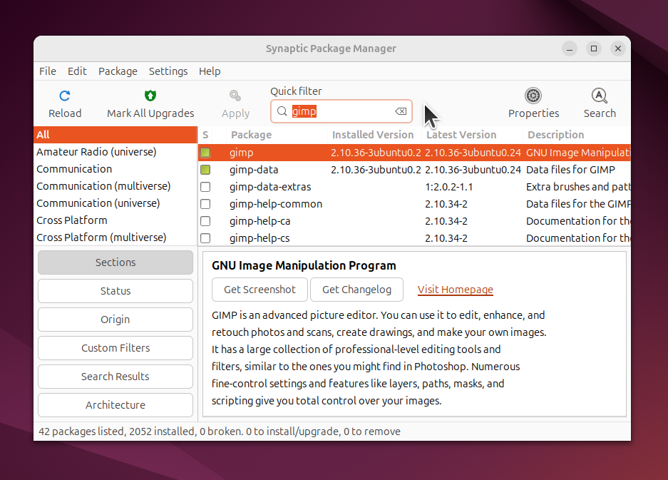
Task: Follow the Visit Homepage link
Action: click(x=455, y=290)
